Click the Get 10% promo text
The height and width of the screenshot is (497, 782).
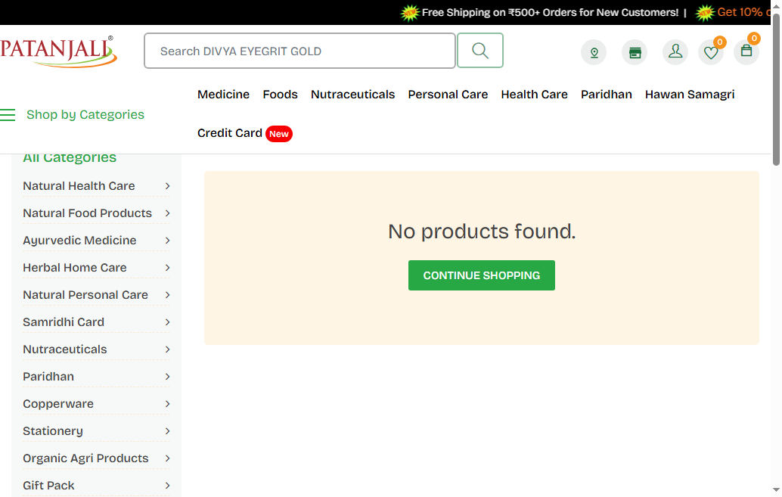coord(744,12)
